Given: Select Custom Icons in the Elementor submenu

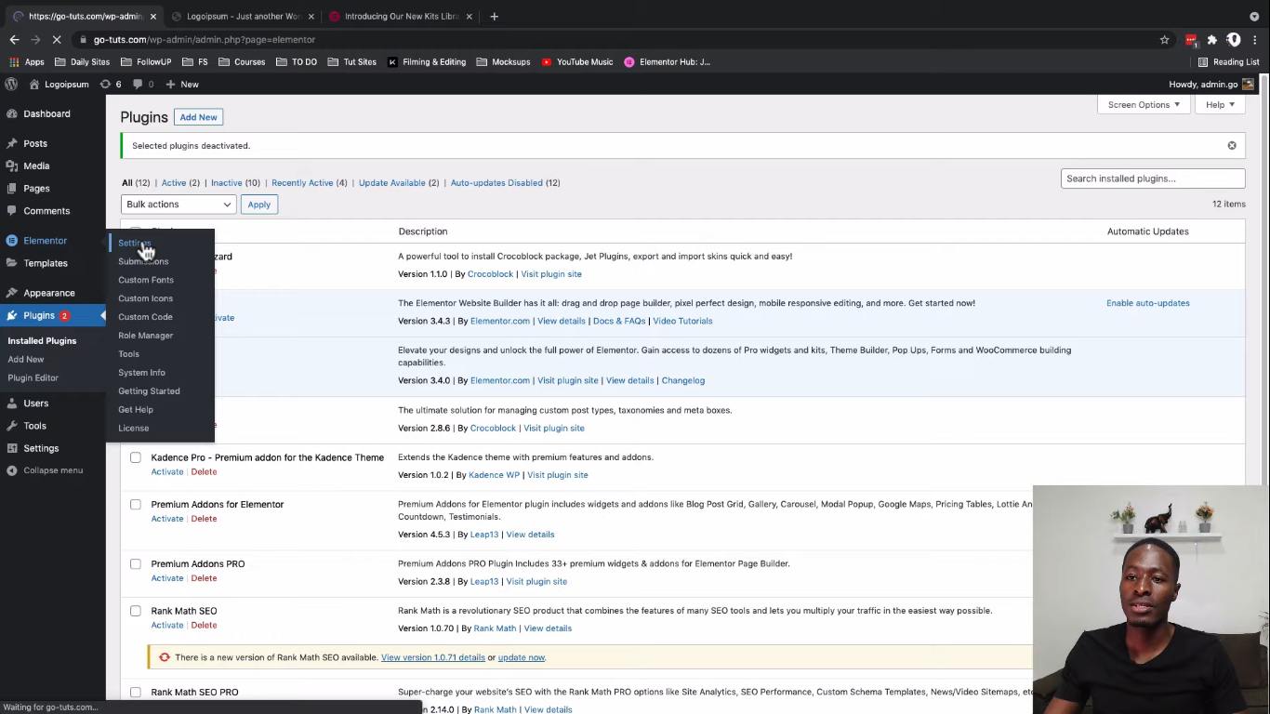Looking at the screenshot, I should pos(145,298).
